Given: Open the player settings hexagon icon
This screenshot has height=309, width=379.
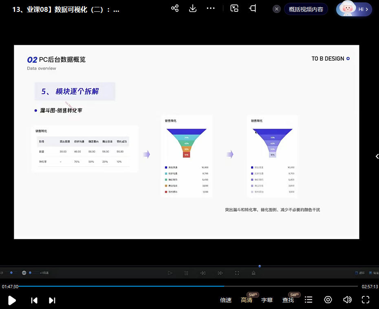Looking at the screenshot, I should click(328, 300).
